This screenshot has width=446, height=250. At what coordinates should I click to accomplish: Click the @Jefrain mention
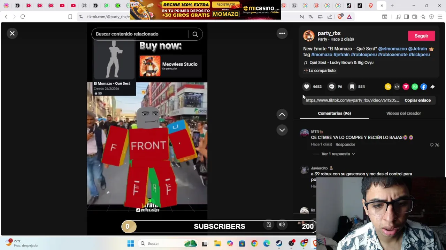[x=417, y=49]
